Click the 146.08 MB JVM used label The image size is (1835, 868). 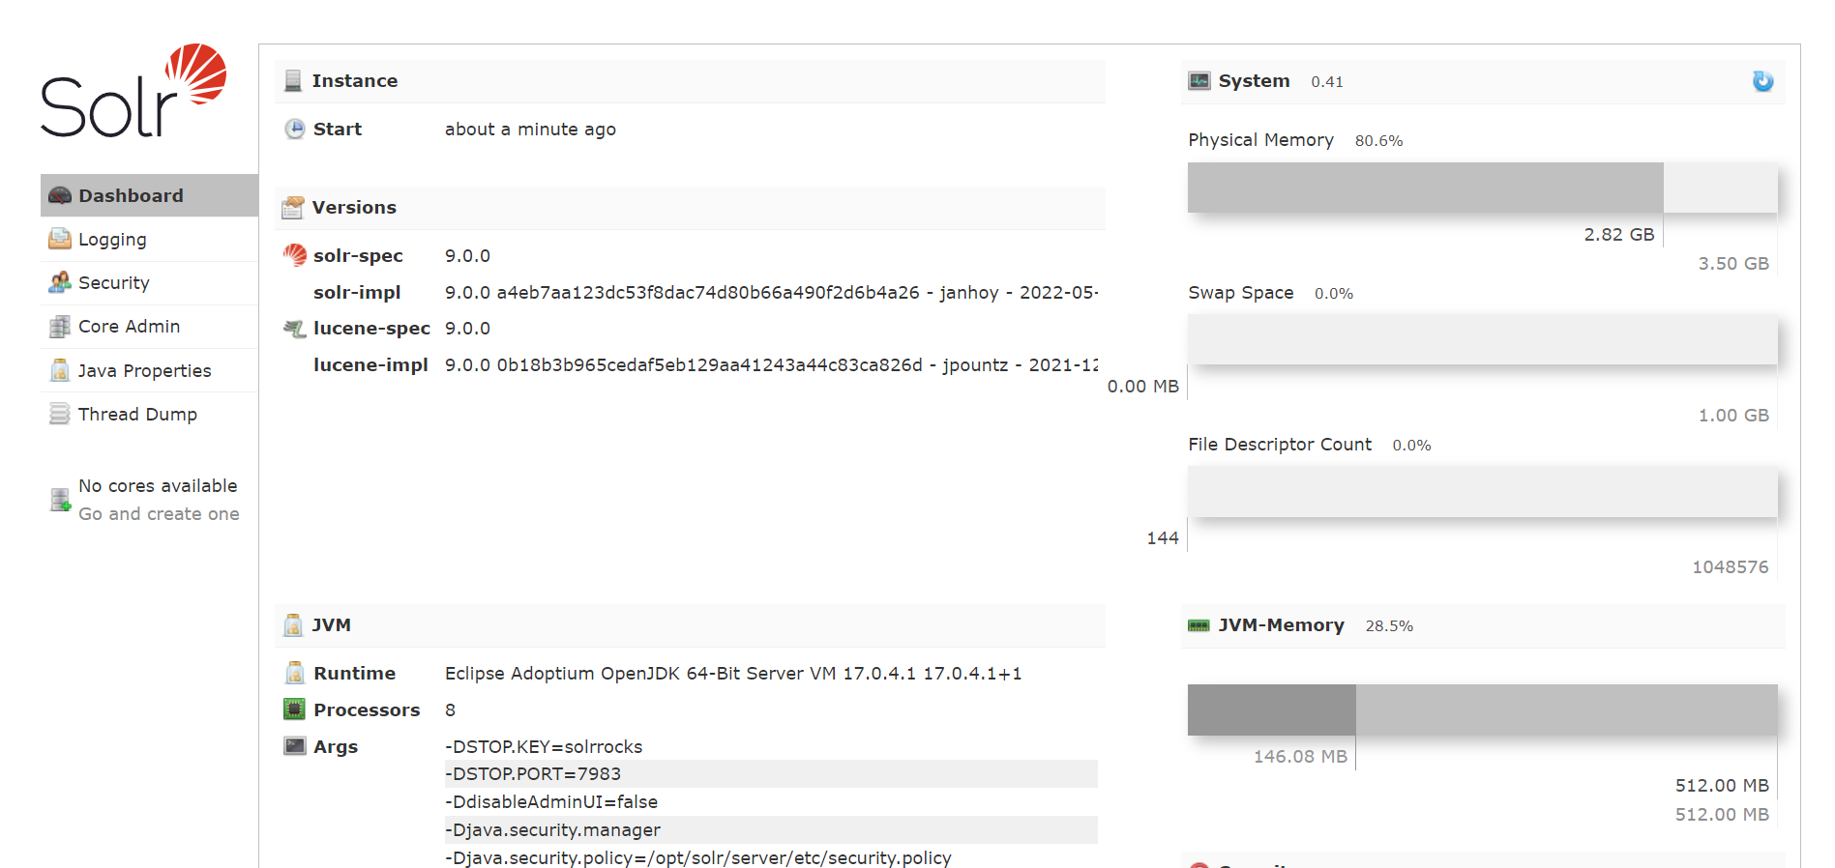click(x=1300, y=757)
